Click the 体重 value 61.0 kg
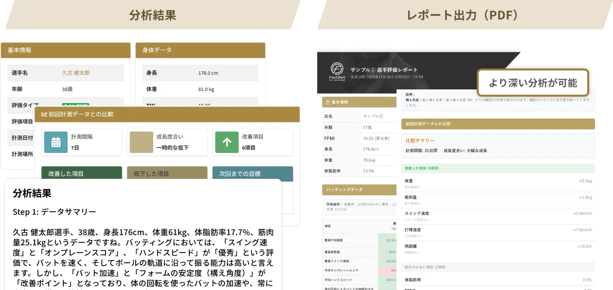This screenshot has height=290, width=613. click(207, 89)
